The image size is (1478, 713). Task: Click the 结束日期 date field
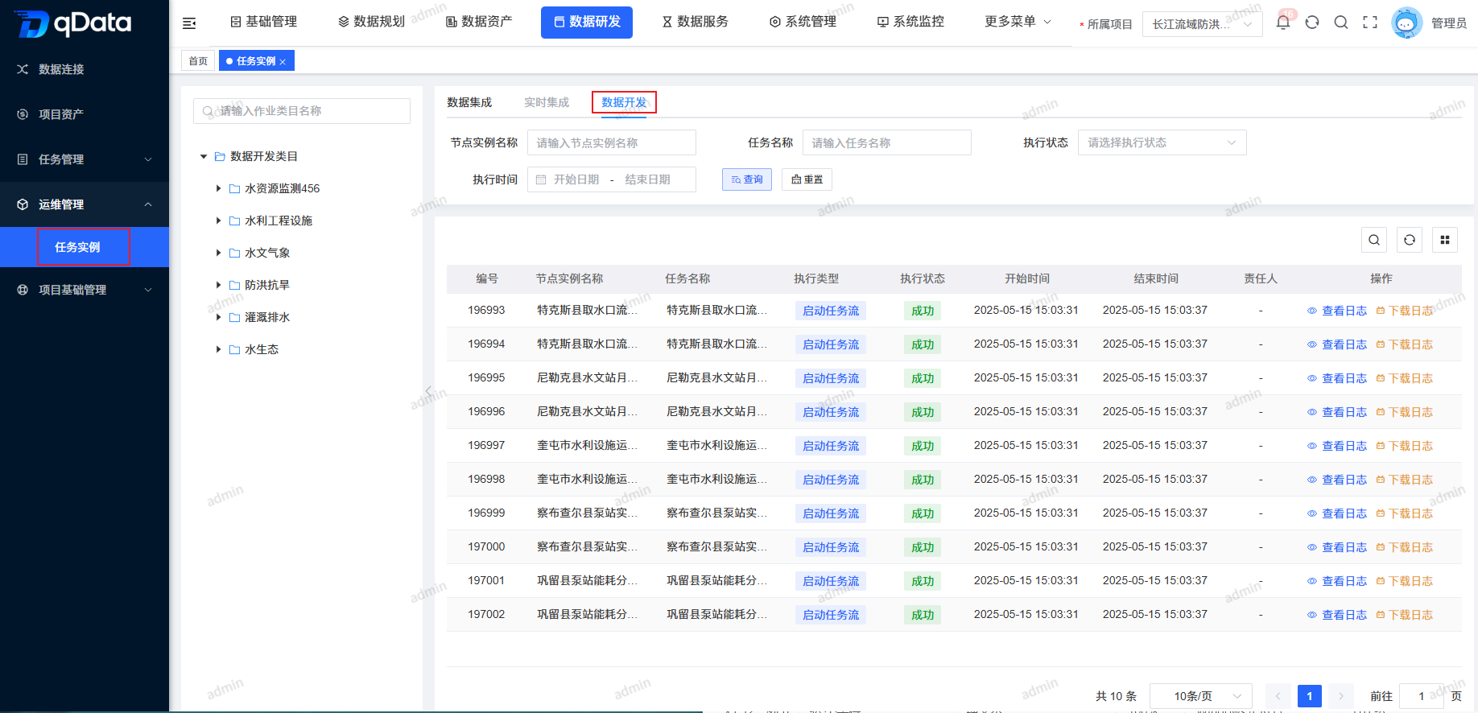pyautogui.click(x=648, y=179)
